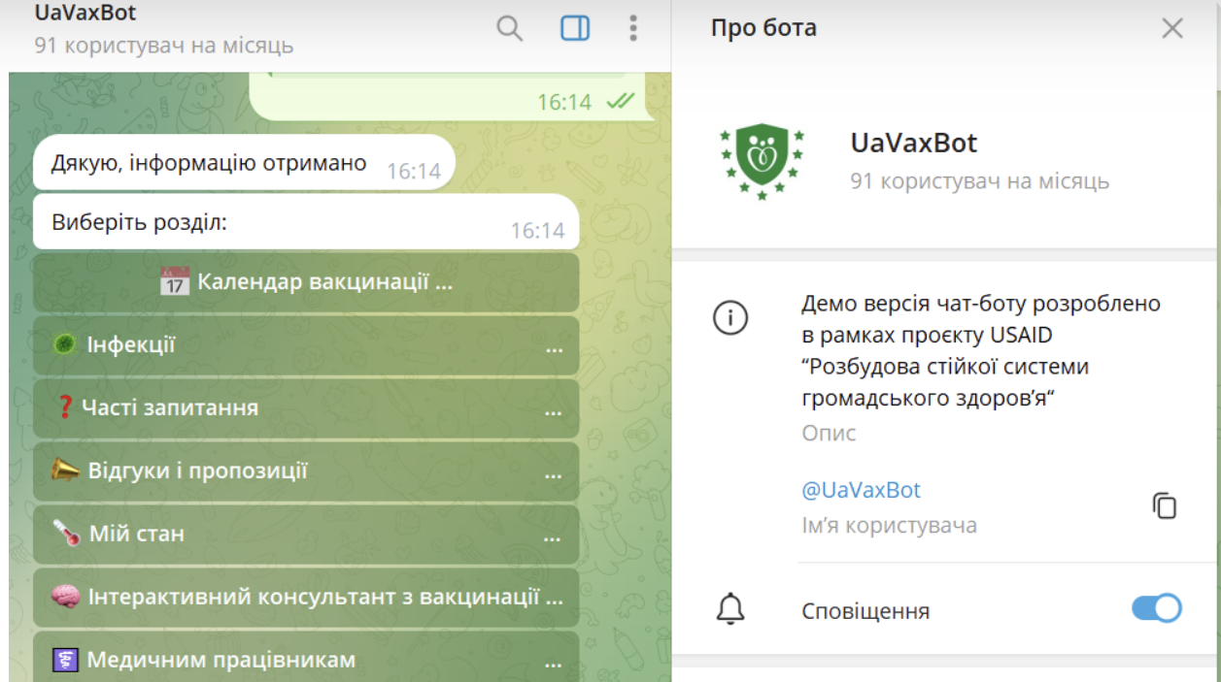
Task: Toggle the side panel icon in header
Action: tap(575, 29)
